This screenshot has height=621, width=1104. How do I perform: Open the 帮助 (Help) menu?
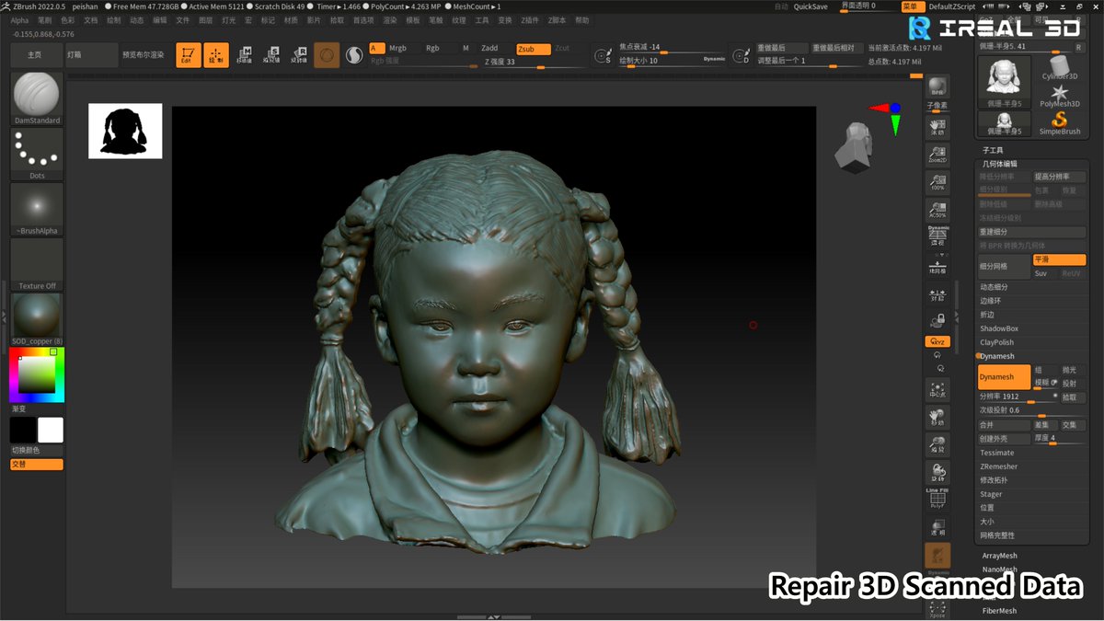pyautogui.click(x=582, y=19)
